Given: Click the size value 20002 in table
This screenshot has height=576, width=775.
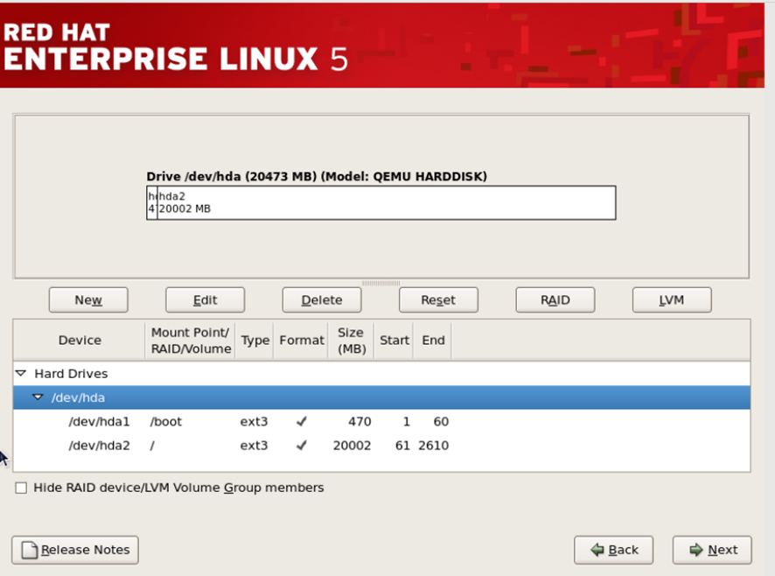Looking at the screenshot, I should click(x=352, y=446).
